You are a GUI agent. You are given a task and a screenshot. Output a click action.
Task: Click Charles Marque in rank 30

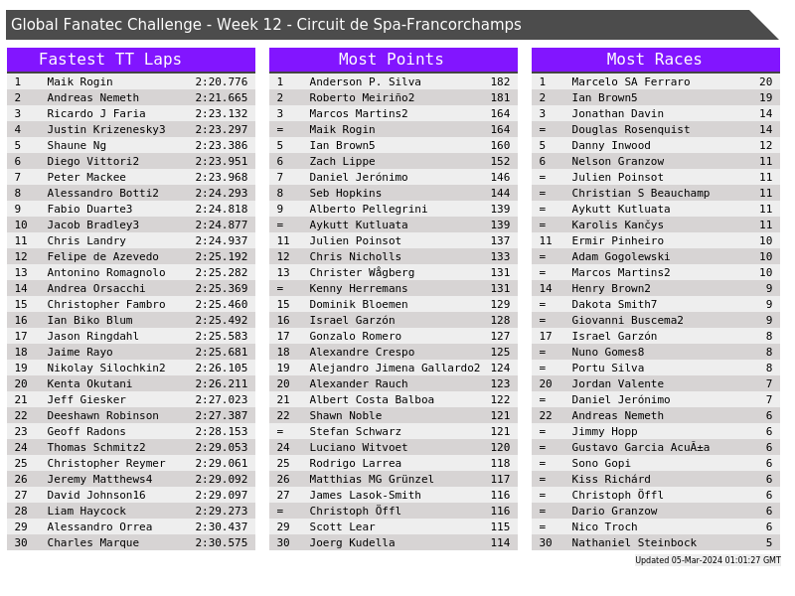[92, 542]
